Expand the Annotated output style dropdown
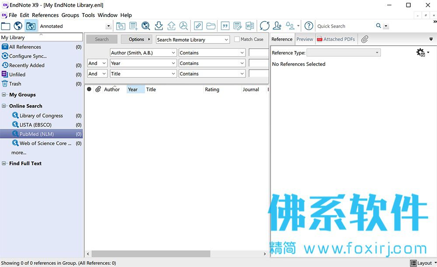The height and width of the screenshot is (267, 437). (108, 26)
